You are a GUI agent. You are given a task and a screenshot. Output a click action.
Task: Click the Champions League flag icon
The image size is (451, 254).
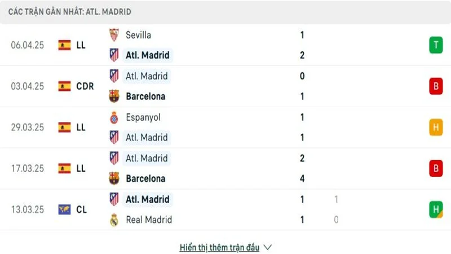coord(64,209)
